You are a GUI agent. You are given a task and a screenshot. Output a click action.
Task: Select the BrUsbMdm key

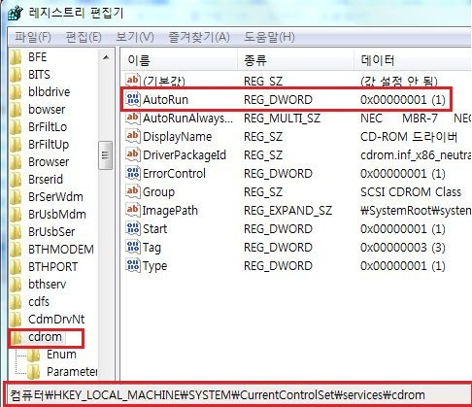(x=57, y=215)
